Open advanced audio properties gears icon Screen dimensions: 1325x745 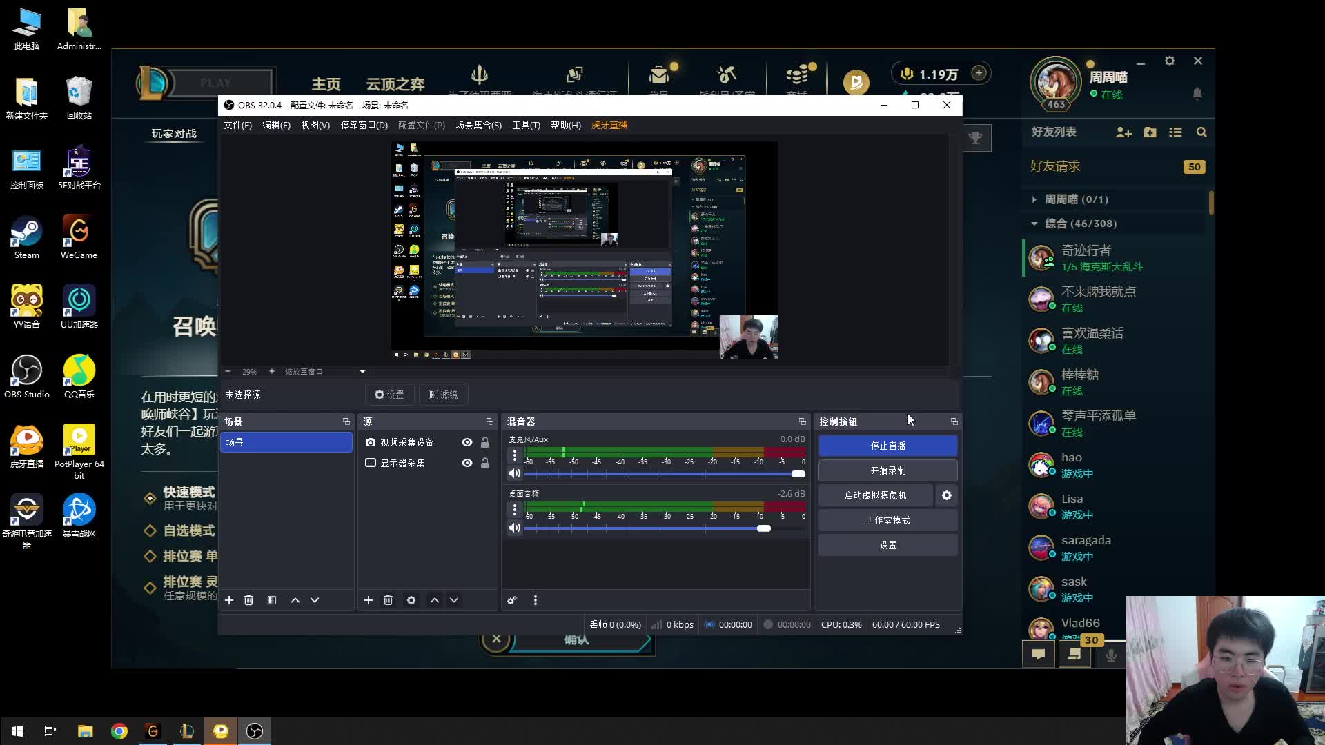512,600
